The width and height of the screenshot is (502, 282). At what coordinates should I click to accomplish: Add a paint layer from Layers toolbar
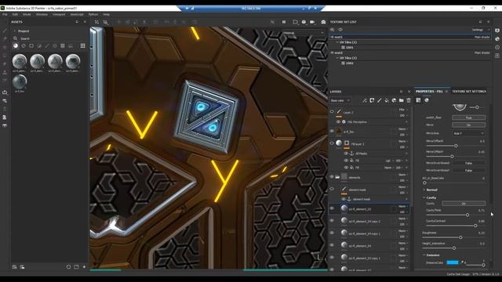(379, 100)
